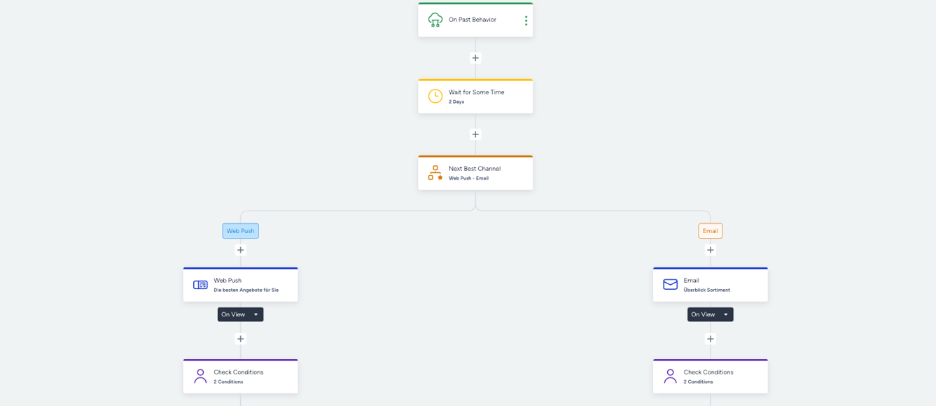Click the Web Push notification icon
Screen dimensions: 936x406
[x=200, y=285]
